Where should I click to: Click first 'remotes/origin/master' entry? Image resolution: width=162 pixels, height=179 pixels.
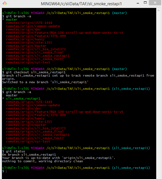[26, 46]
